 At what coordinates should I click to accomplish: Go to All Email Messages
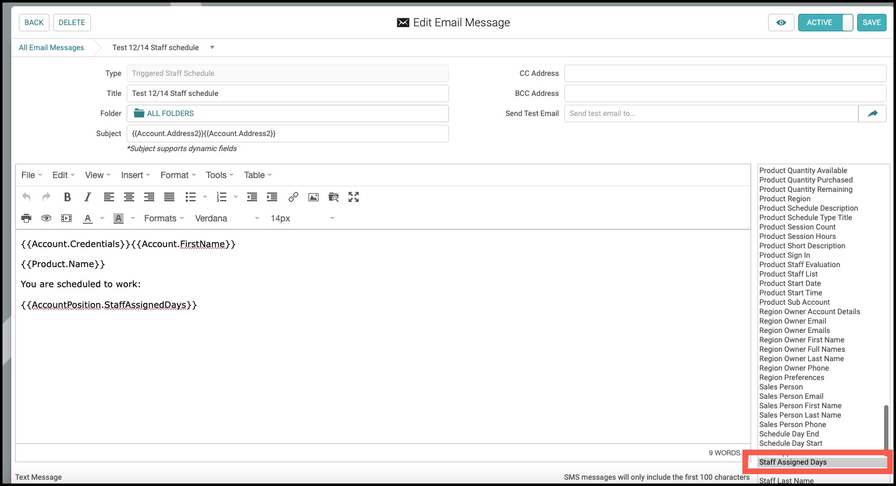coord(51,48)
